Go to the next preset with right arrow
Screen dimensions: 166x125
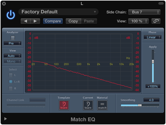[35, 21]
